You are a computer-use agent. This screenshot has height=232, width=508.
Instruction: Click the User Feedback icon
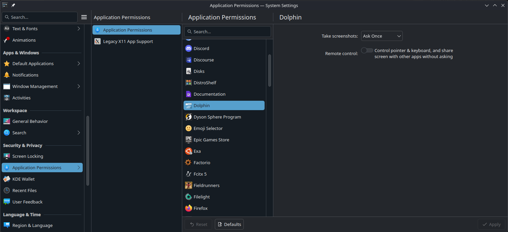click(7, 202)
